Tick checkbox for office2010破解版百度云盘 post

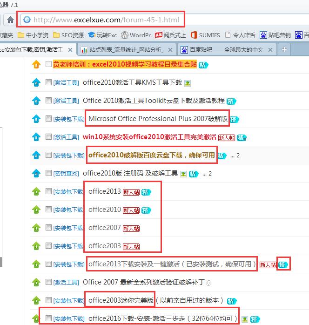pyautogui.click(x=48, y=155)
